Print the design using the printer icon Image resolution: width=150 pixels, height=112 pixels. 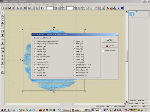pyautogui.click(x=13, y=8)
